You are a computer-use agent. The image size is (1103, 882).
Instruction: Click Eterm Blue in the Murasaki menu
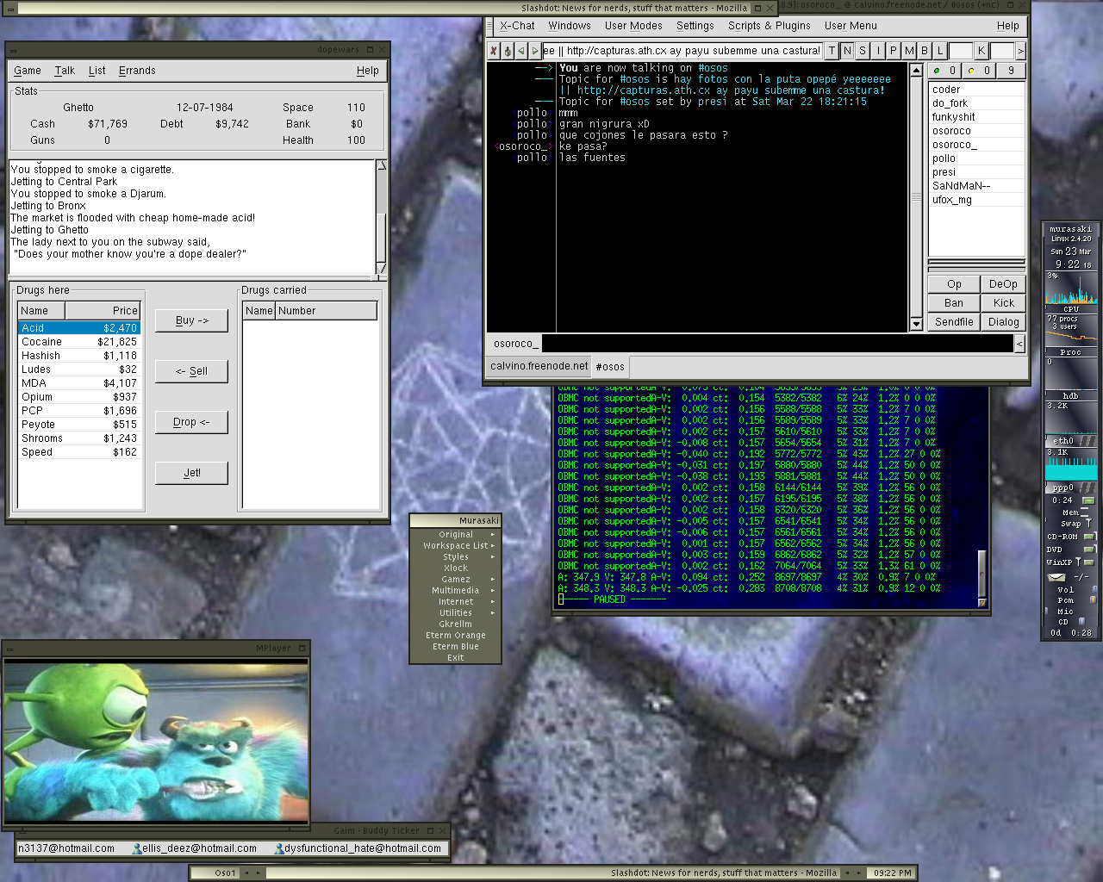click(x=455, y=646)
